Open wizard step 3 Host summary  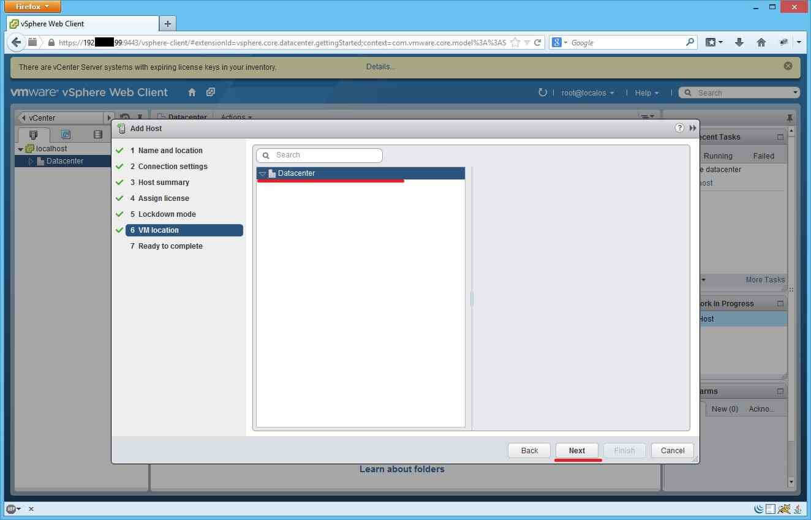click(164, 183)
